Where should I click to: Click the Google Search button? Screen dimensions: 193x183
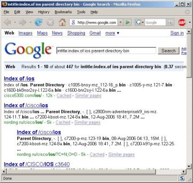click(168, 51)
